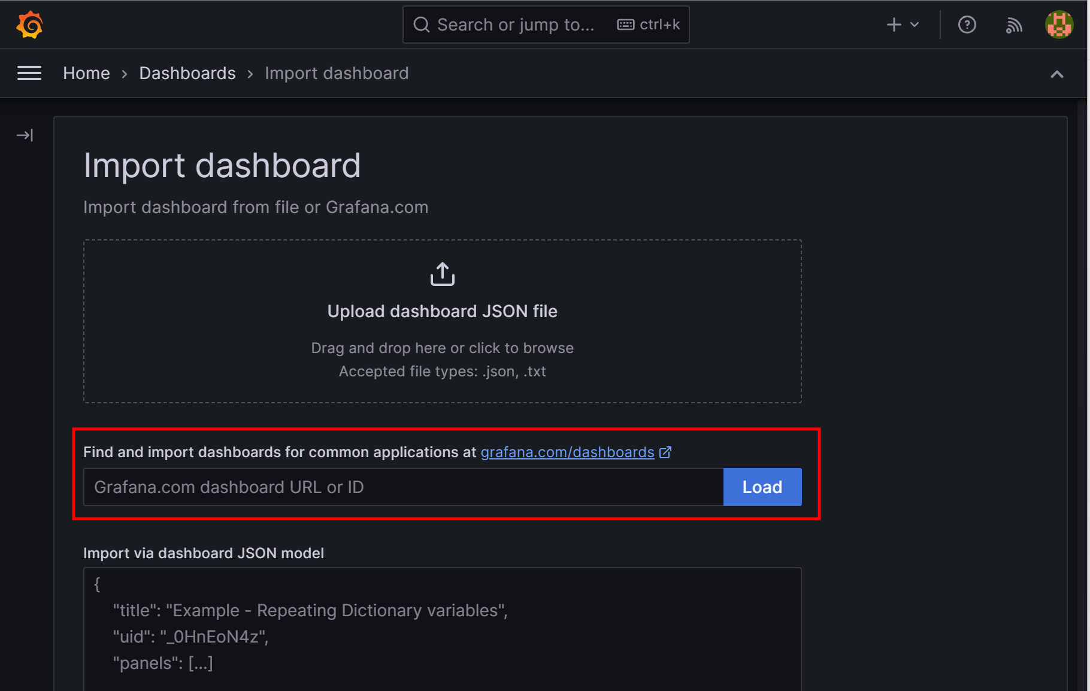
Task: Click the 'Import via dashboard JSON model' label
Action: point(204,553)
